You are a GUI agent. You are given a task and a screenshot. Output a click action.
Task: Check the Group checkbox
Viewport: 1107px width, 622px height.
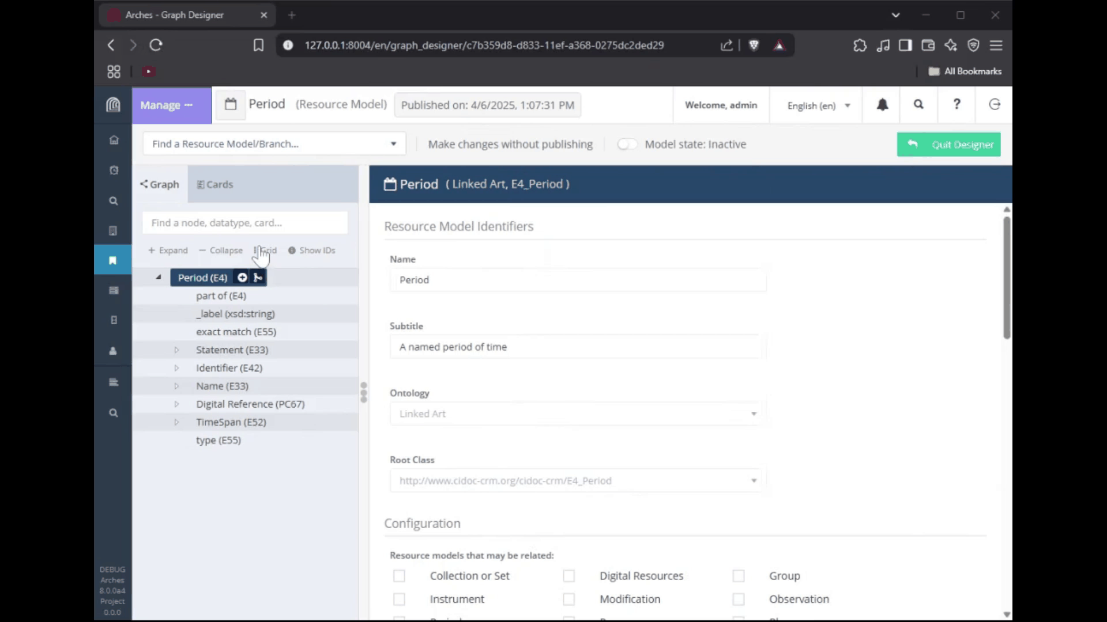click(x=739, y=576)
